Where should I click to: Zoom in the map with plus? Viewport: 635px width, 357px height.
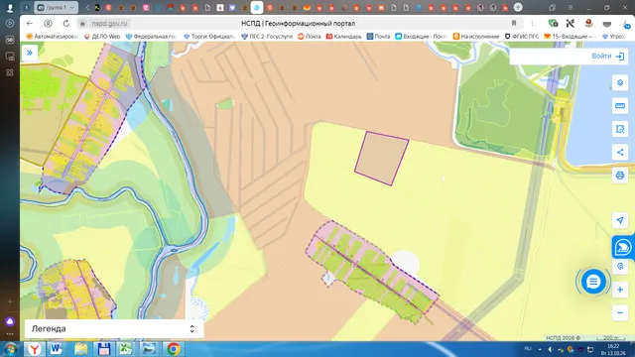[619, 290]
